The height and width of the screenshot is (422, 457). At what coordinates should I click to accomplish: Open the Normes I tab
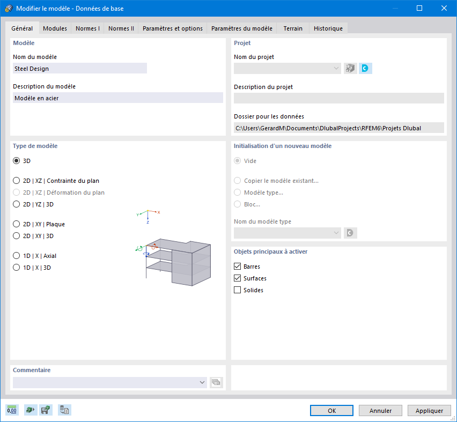coord(87,28)
